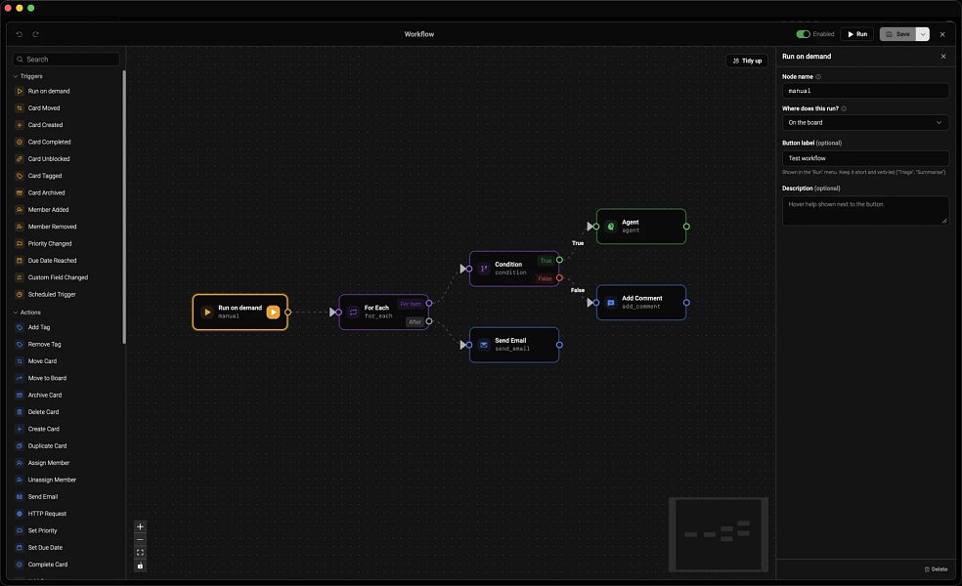Focus the node Search field
The width and height of the screenshot is (962, 586).
(66, 60)
